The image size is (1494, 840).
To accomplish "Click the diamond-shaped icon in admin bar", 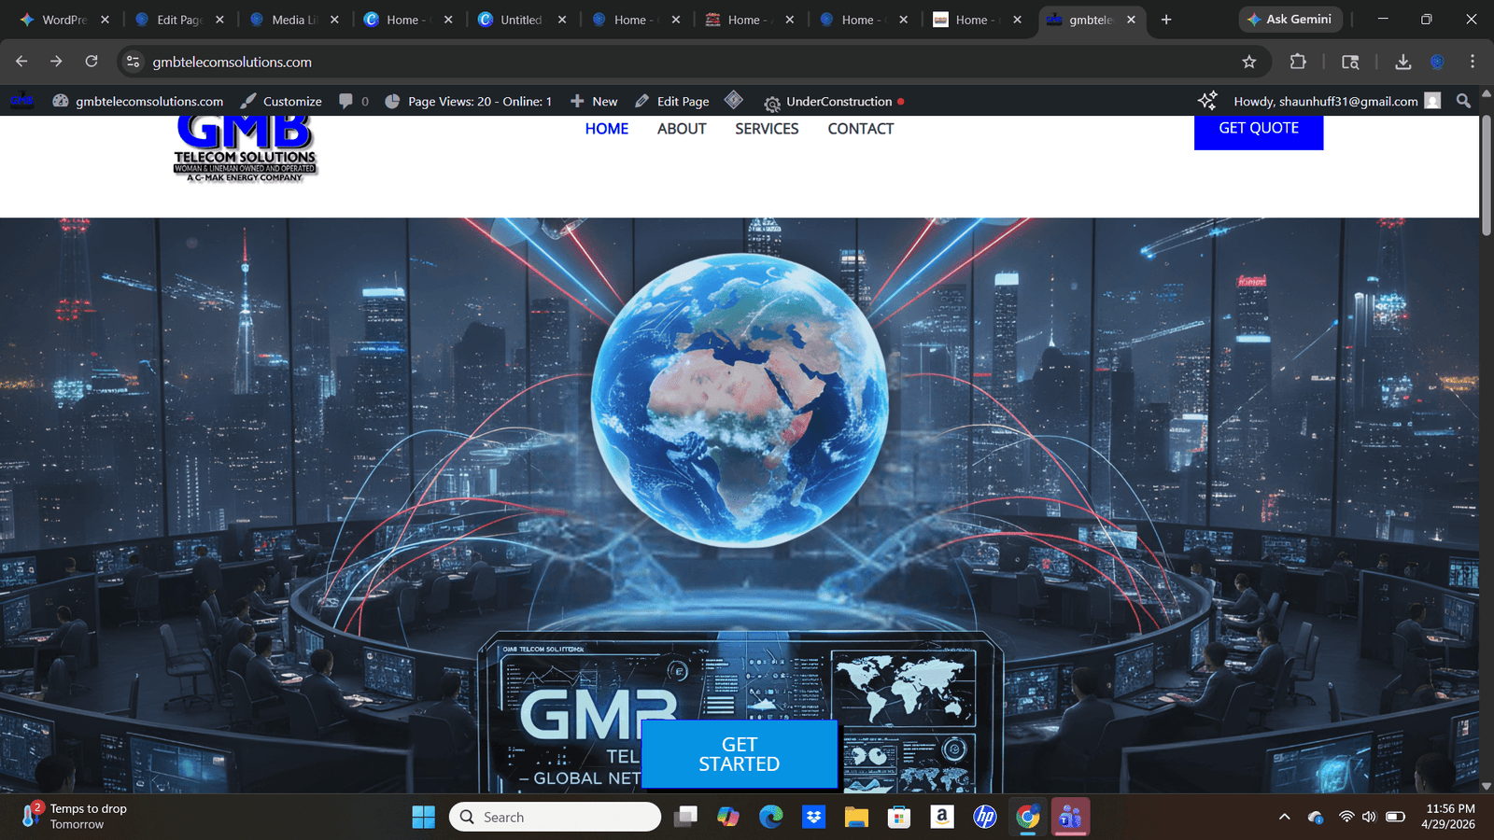I will click(734, 100).
